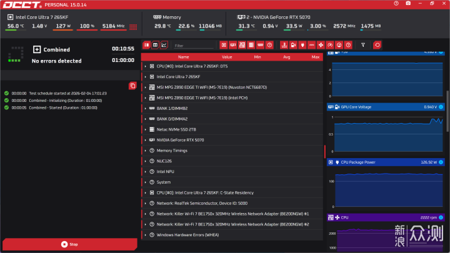
Task: Toggle usage gauge sensor type filter
Action: [330, 45]
